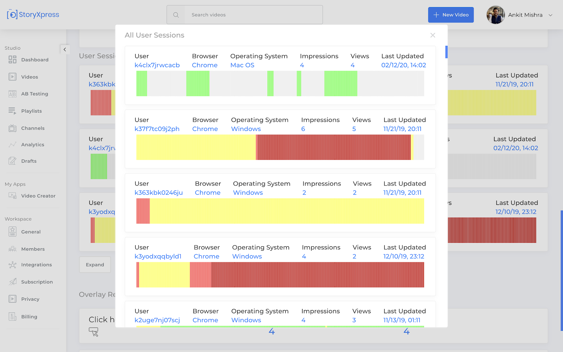The image size is (563, 352).
Task: Click the Dashboard icon in sidebar
Action: 12,59
